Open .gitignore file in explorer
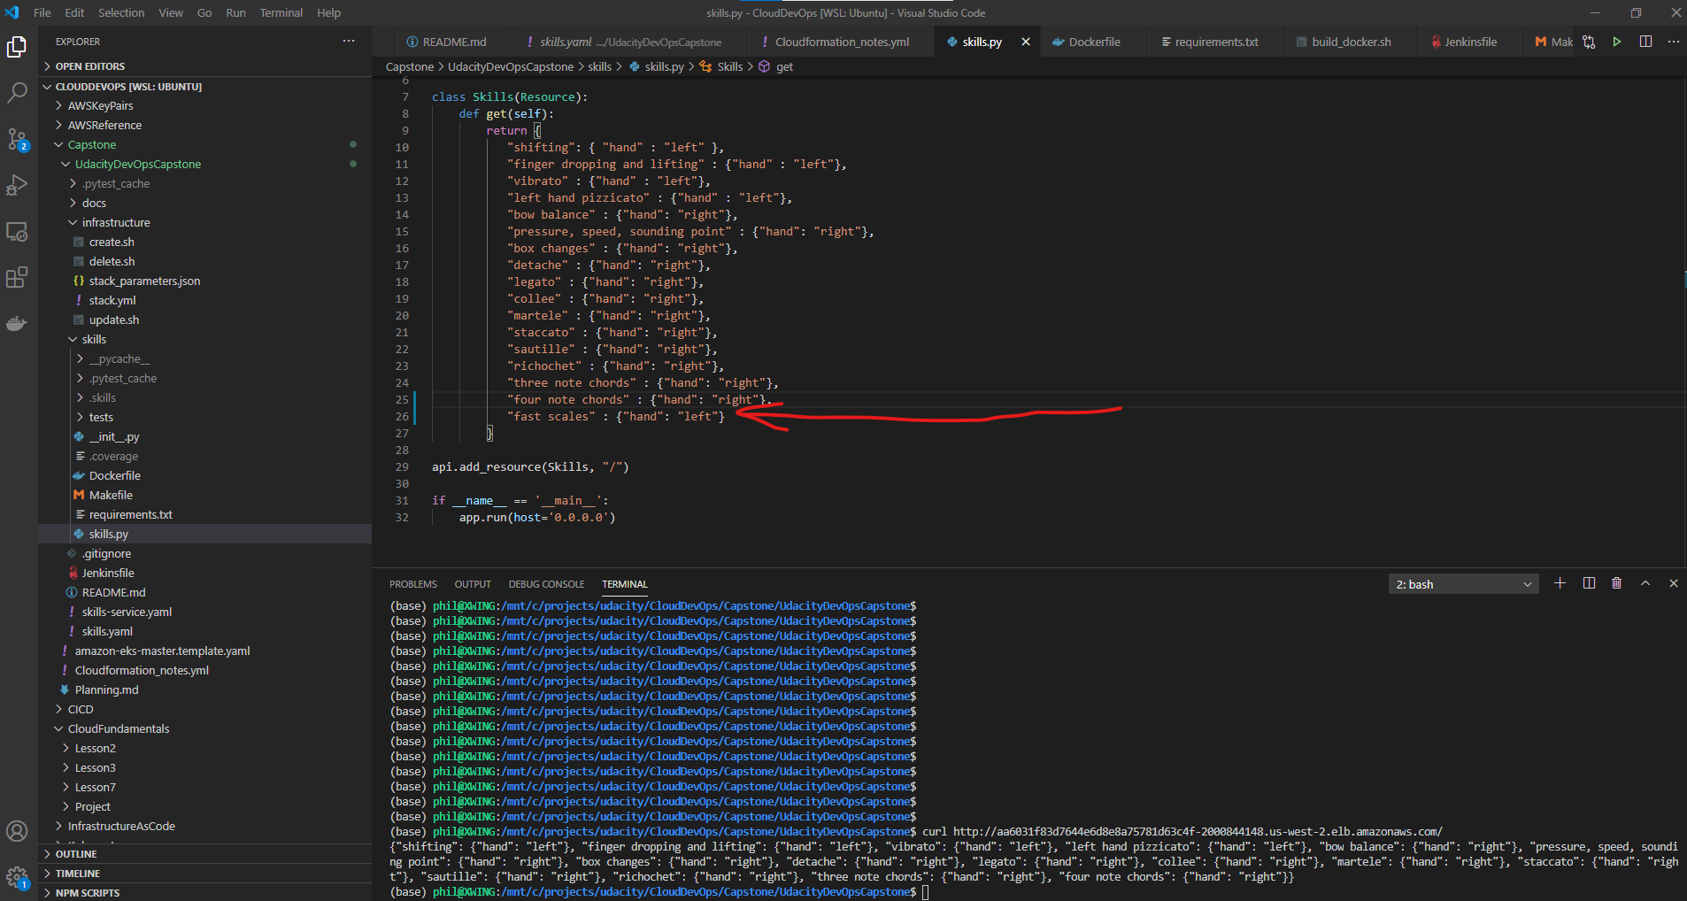This screenshot has height=901, width=1687. coord(205,554)
